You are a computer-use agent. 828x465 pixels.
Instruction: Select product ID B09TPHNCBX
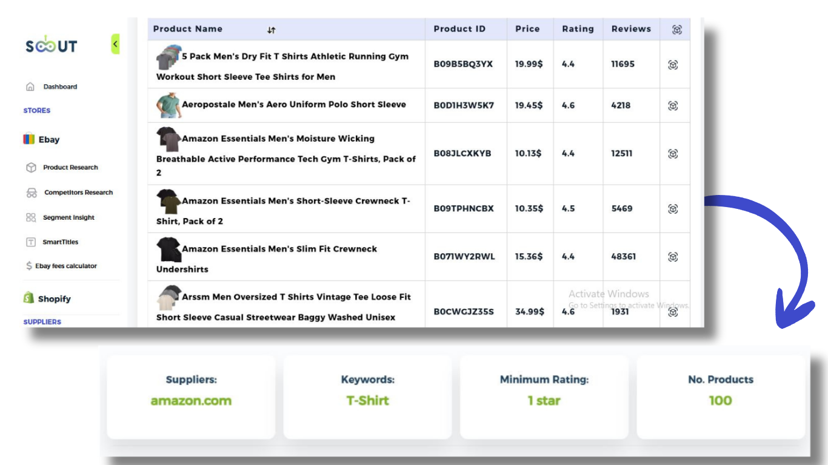464,208
